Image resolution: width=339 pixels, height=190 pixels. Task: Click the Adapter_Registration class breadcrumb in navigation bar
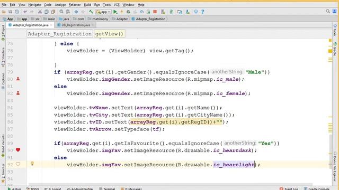pyautogui.click(x=148, y=19)
